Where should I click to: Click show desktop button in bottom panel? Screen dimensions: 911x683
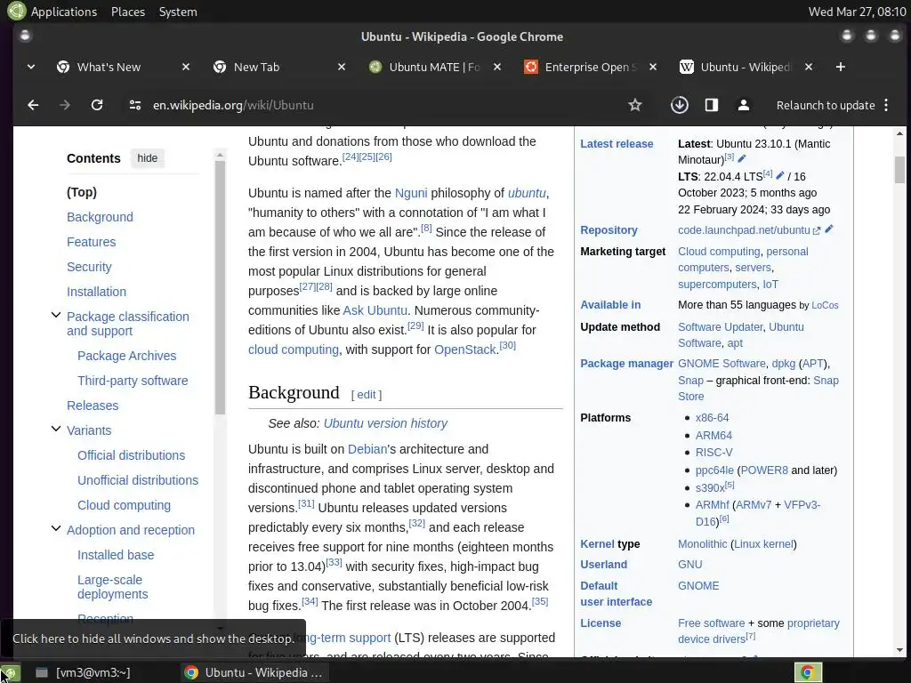coord(10,672)
